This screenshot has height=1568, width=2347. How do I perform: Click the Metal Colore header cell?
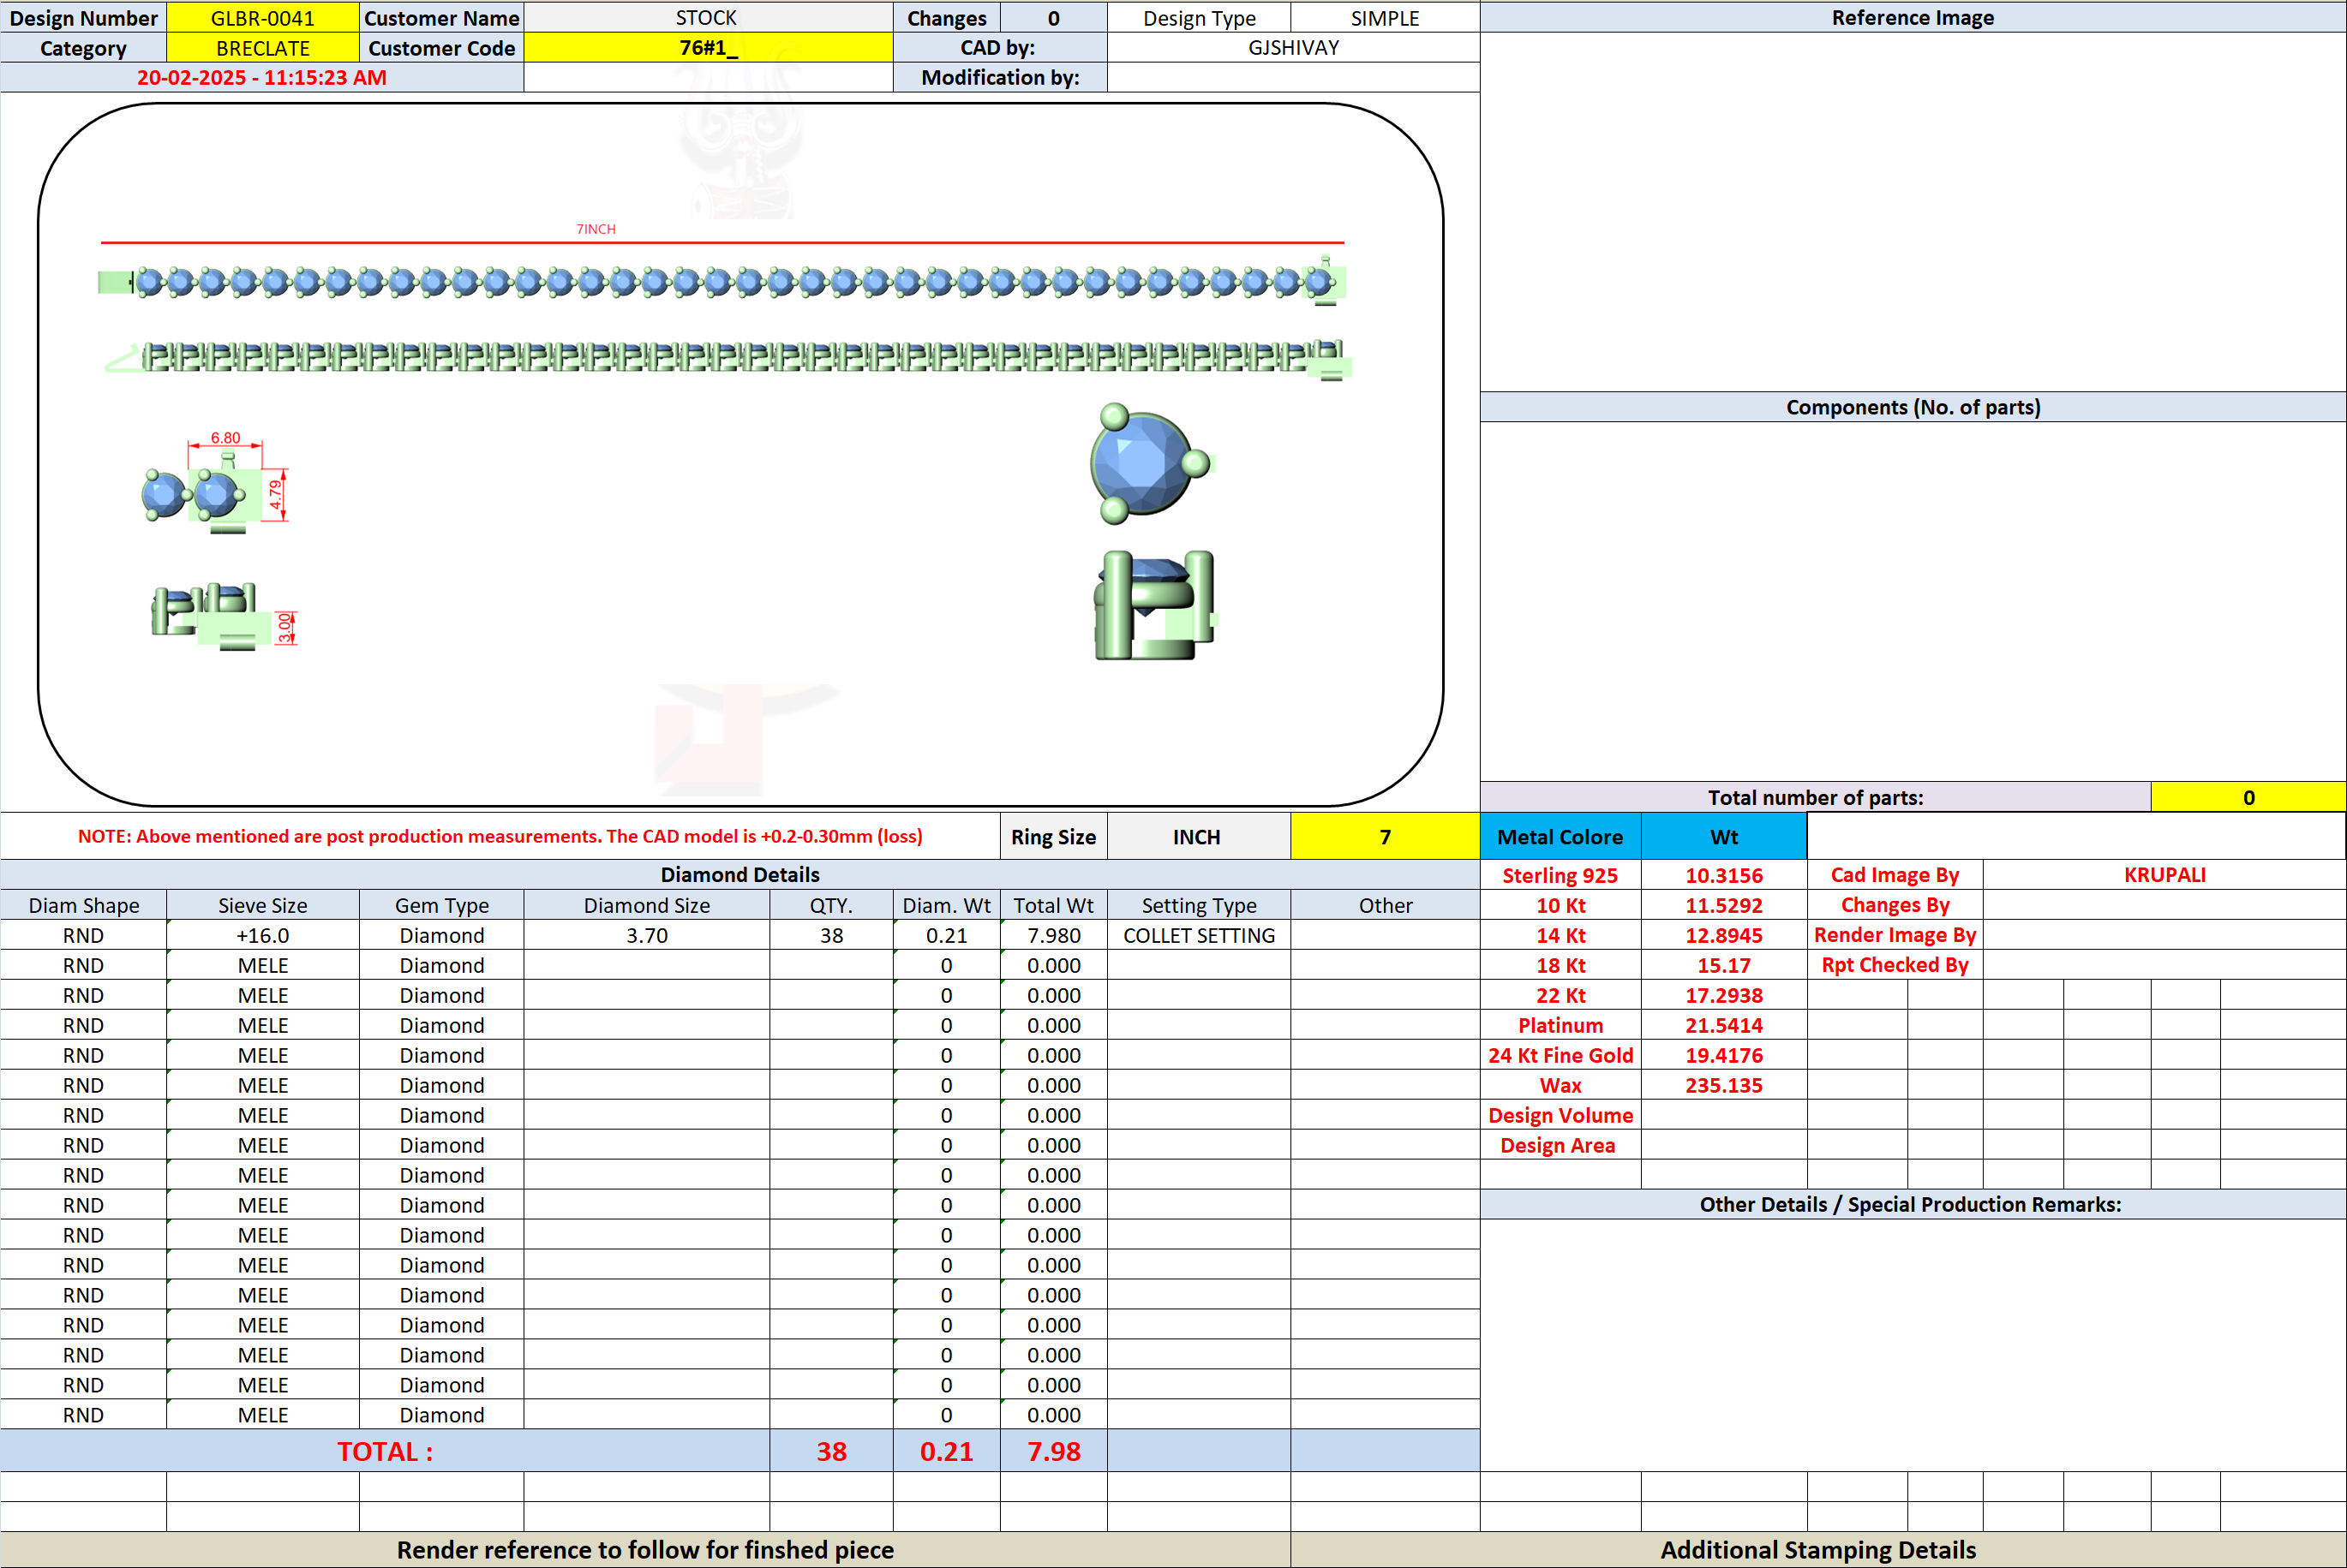pos(1560,836)
